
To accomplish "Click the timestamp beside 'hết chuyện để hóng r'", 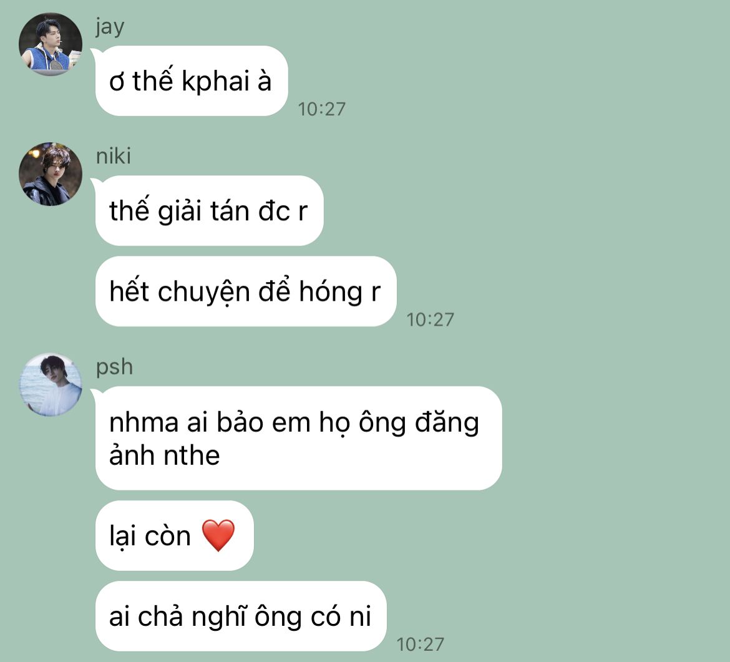I will coord(430,320).
